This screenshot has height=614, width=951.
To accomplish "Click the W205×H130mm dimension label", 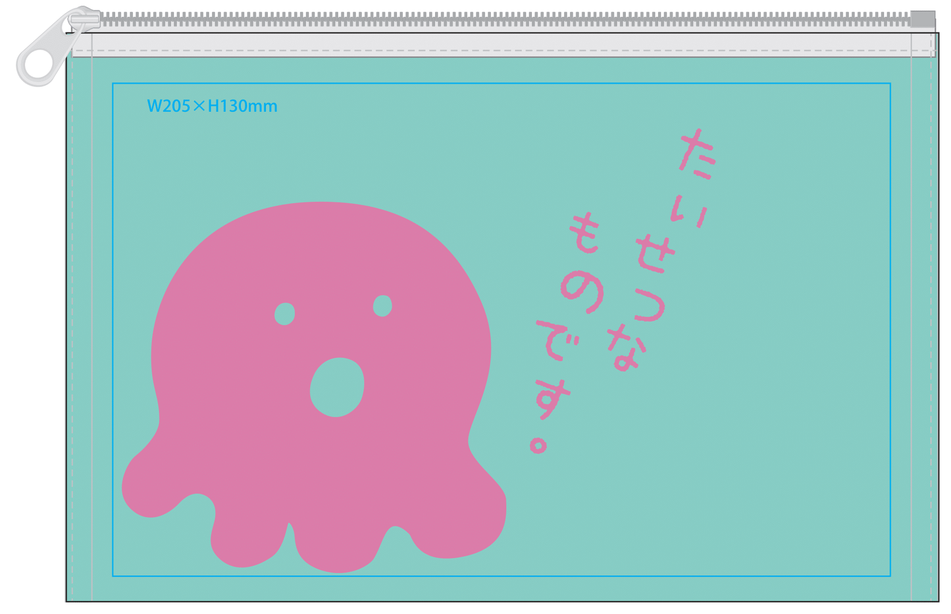I will [x=212, y=106].
